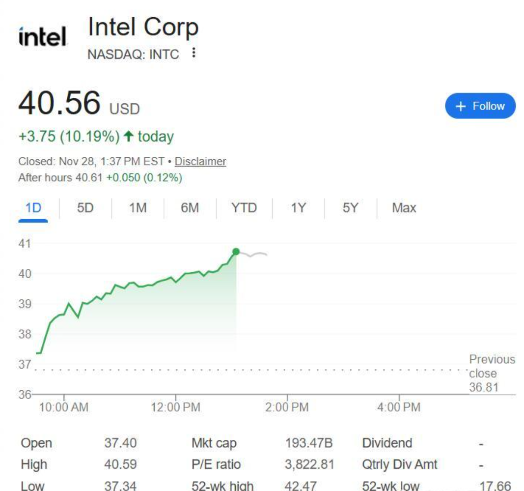Switch to the 1M chart tab

coord(138,208)
